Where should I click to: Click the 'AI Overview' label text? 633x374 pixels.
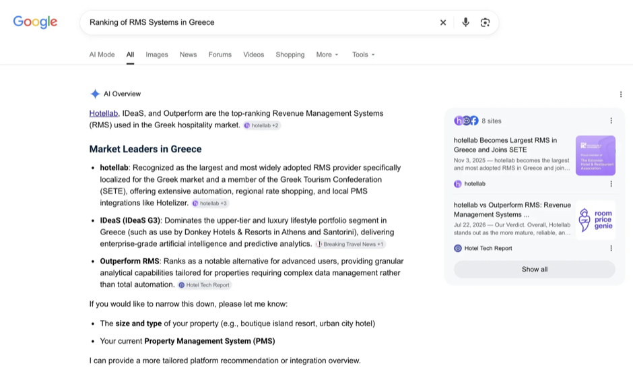(x=123, y=94)
